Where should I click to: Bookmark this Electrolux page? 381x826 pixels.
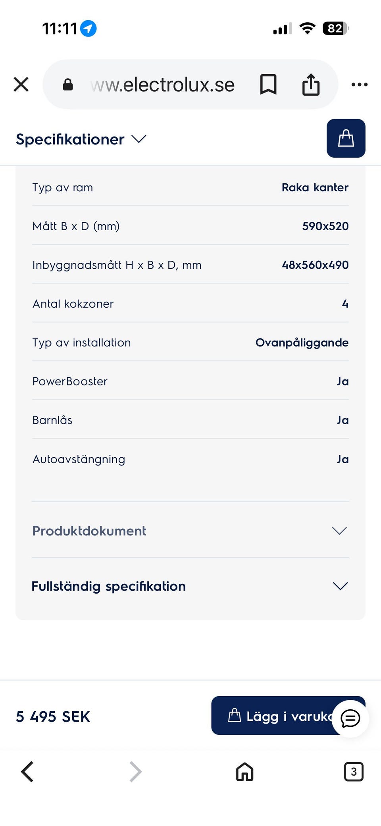(268, 84)
